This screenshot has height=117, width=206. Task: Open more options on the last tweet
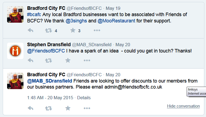tap(87, 108)
